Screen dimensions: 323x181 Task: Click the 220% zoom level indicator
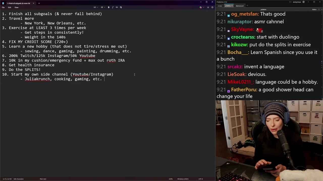click(171, 179)
